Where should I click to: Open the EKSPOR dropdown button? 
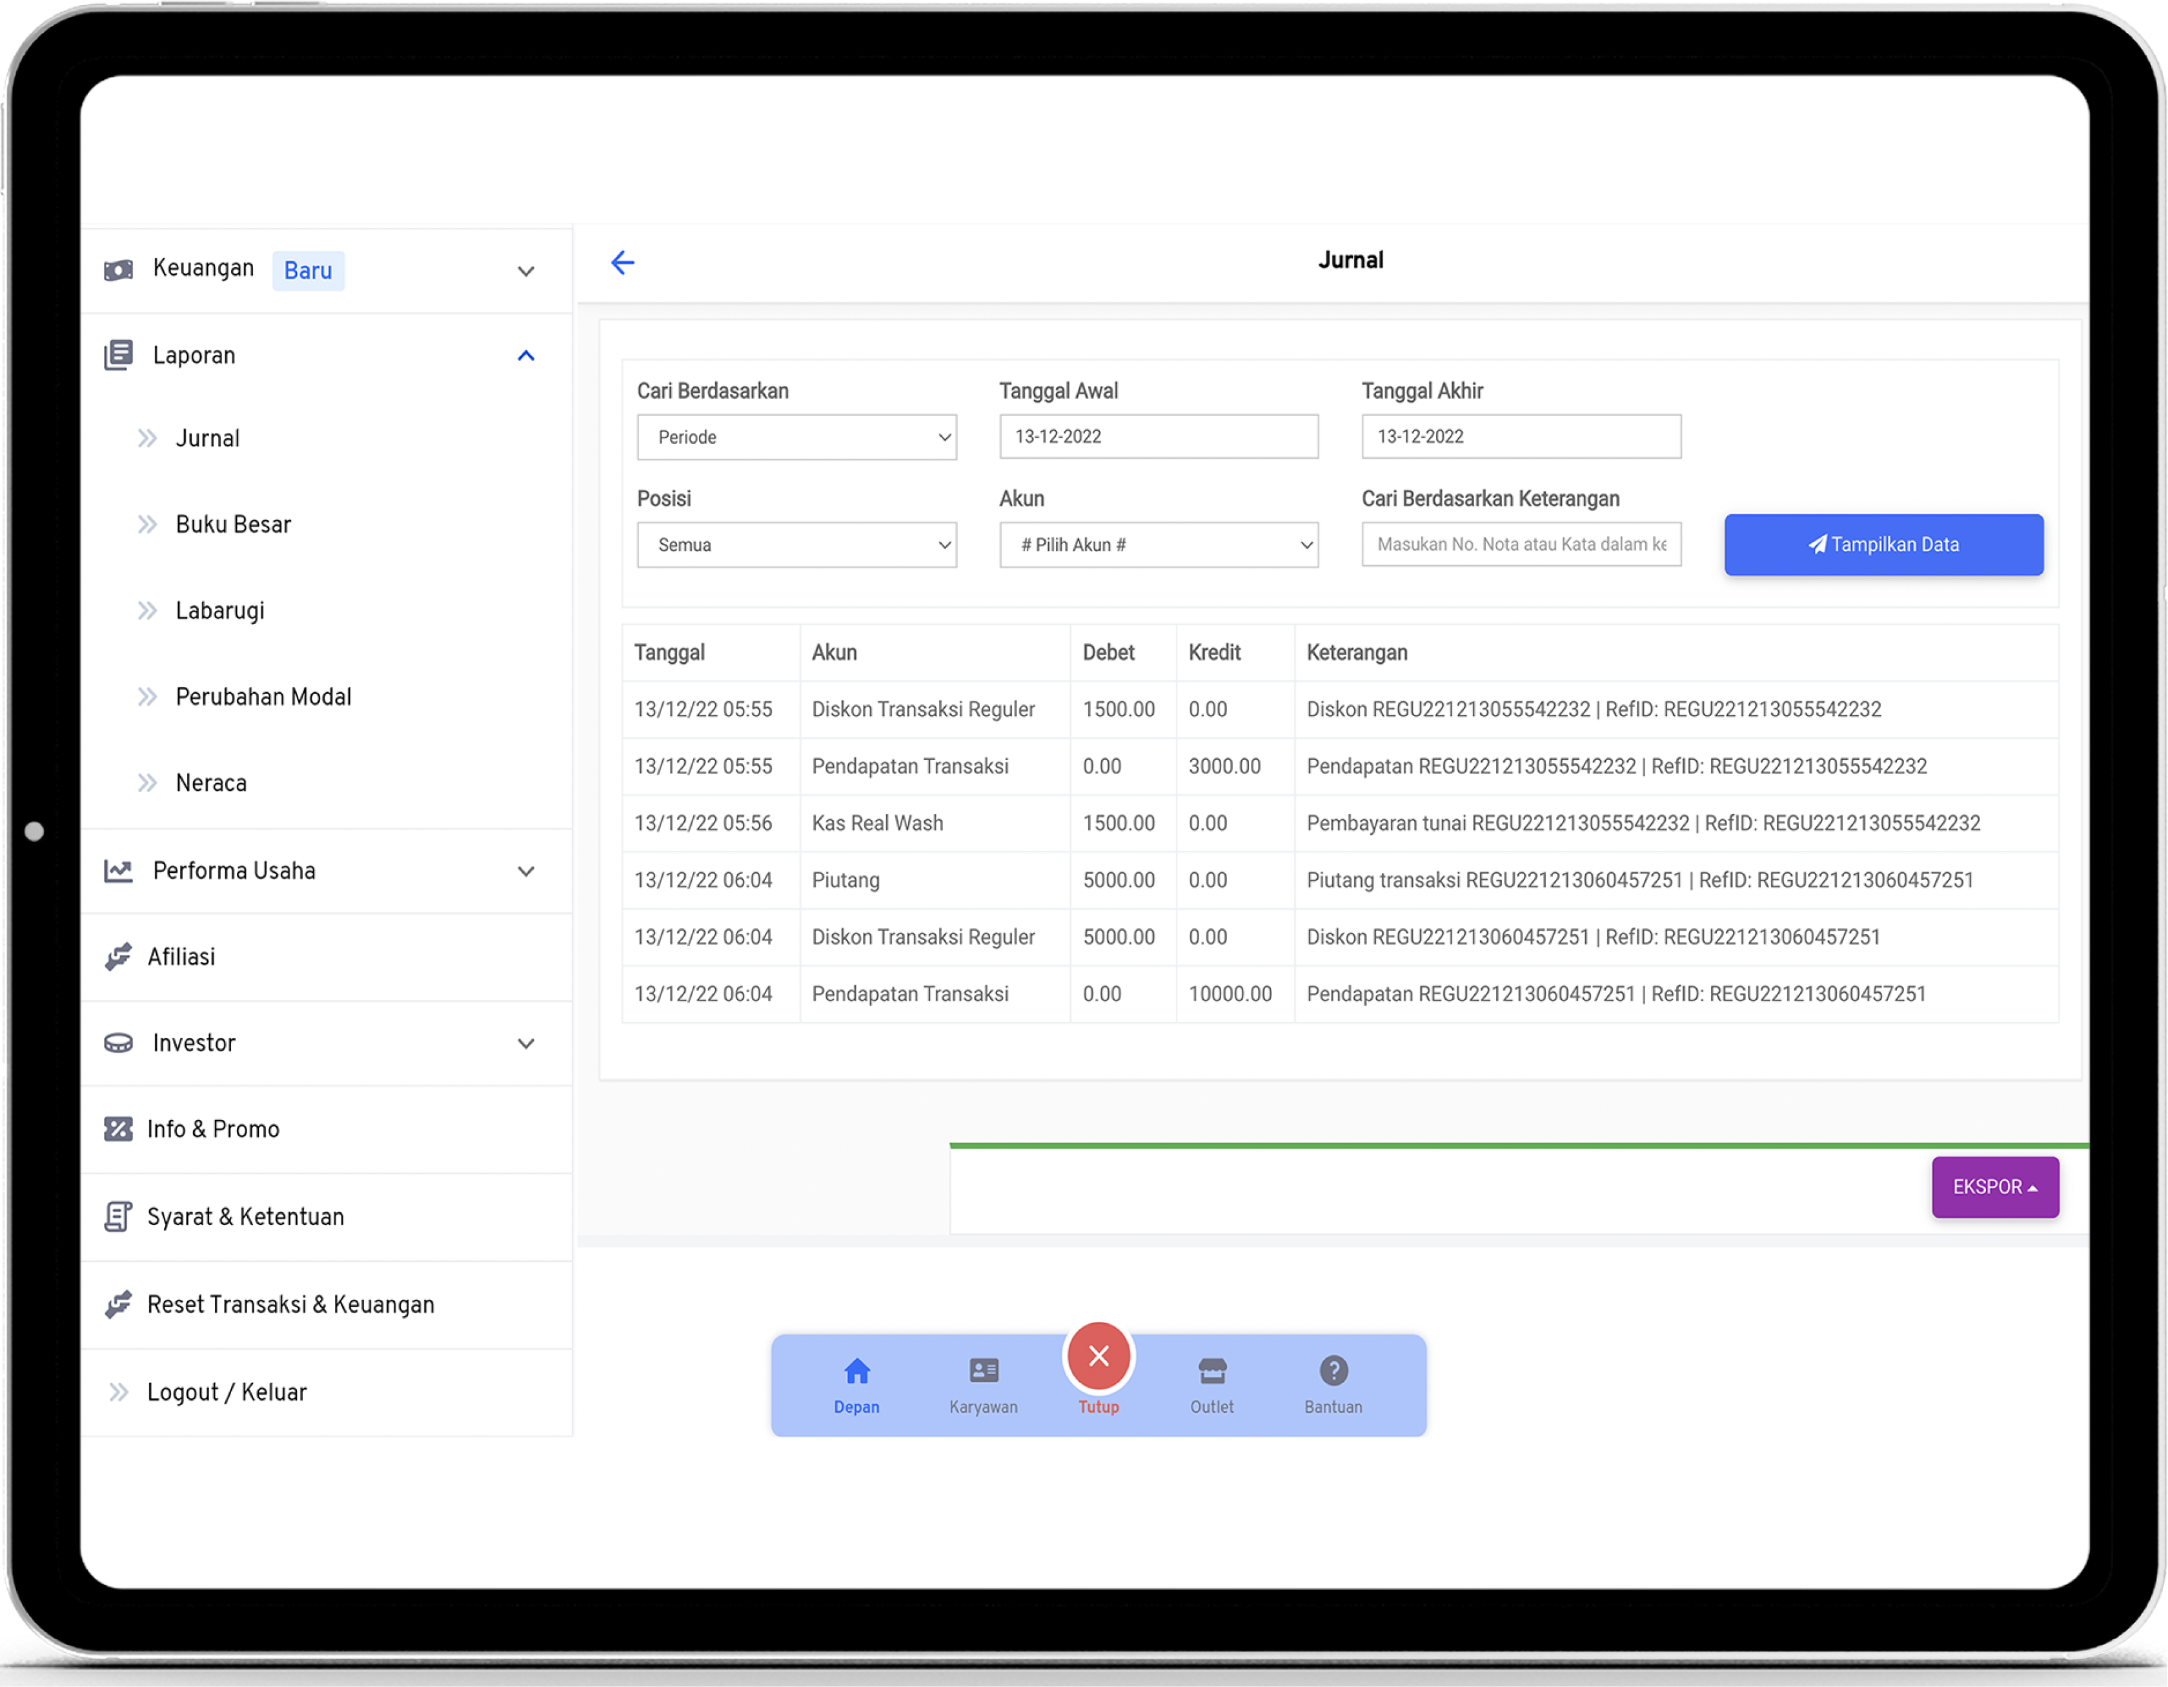1995,1188
